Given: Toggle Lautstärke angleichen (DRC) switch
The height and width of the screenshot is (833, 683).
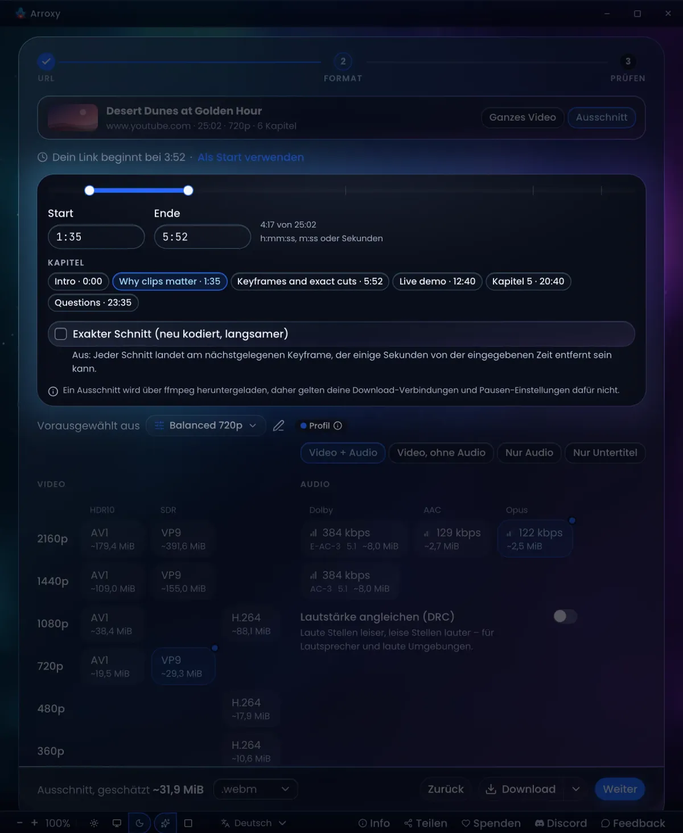Looking at the screenshot, I should [x=565, y=616].
